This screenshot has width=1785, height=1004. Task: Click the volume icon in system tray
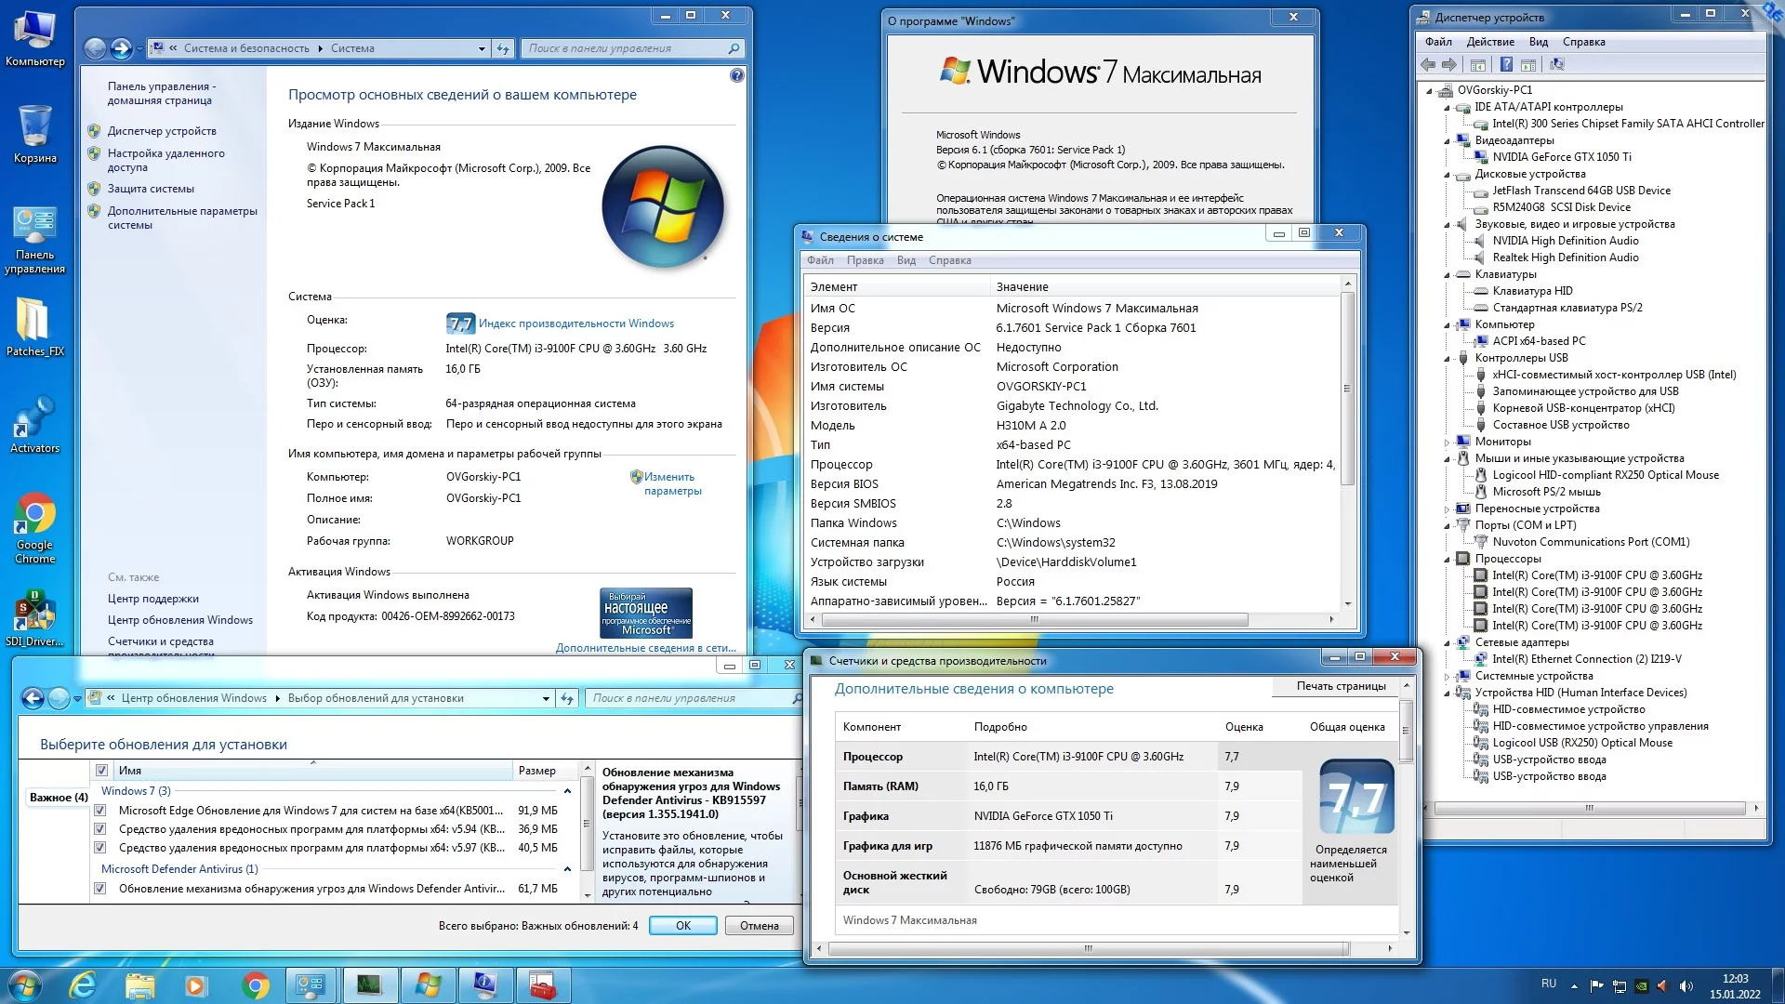1686,986
